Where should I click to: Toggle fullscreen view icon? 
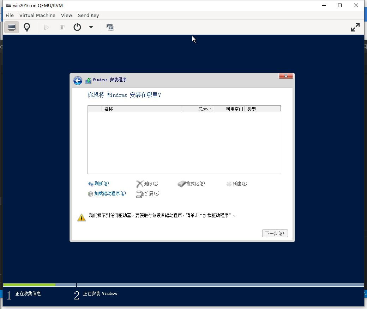point(355,27)
